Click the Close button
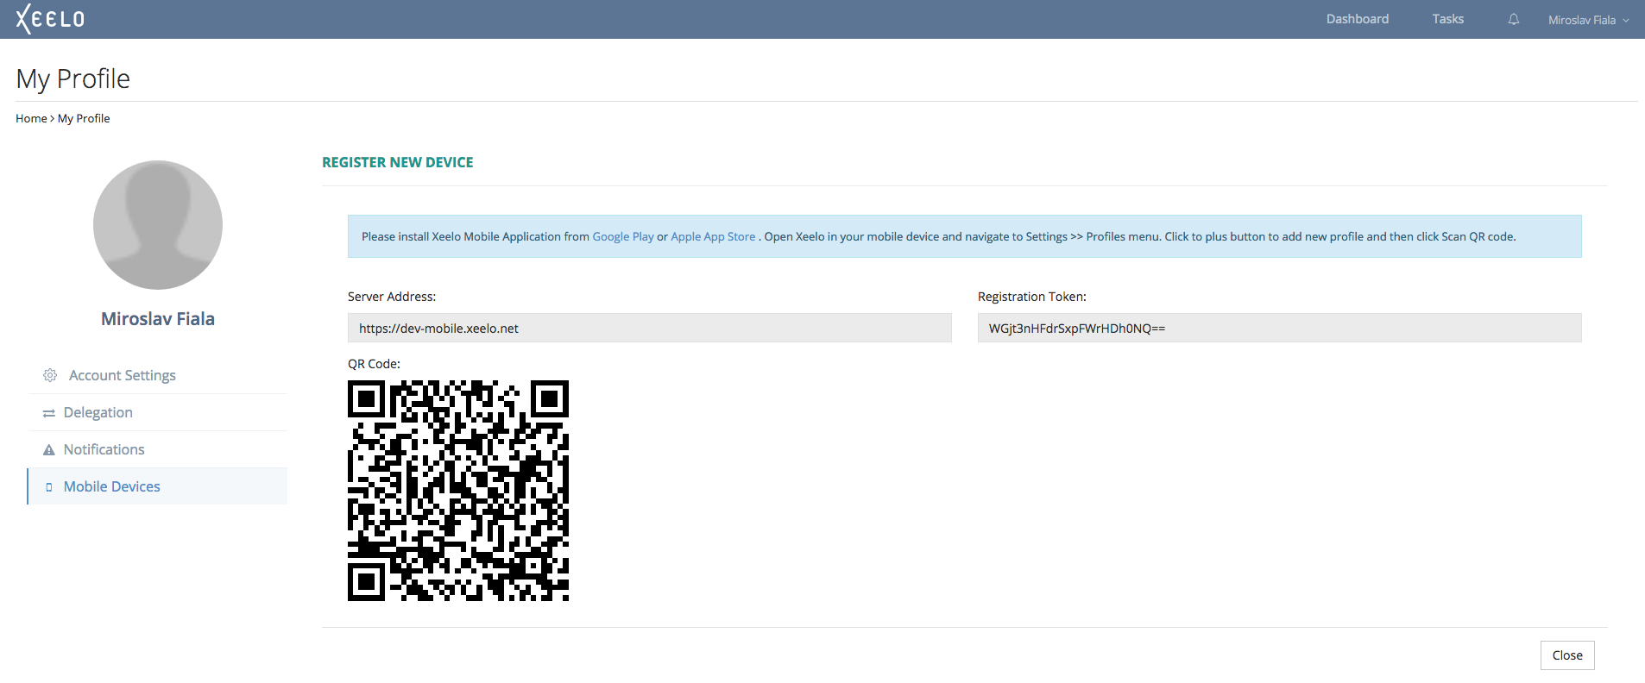 [1567, 655]
